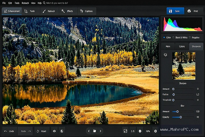Go to next photo with right arrow

(101, 131)
